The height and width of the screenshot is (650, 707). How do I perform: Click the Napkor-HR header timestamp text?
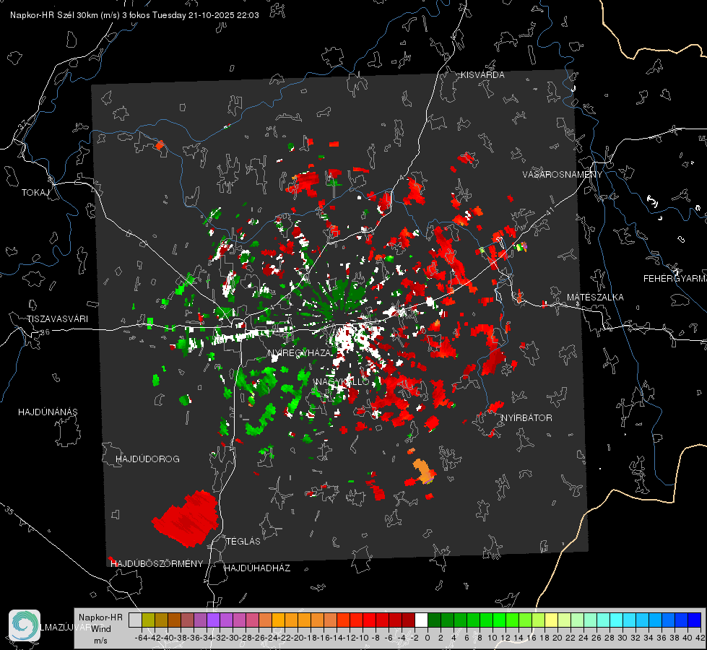pos(134,15)
